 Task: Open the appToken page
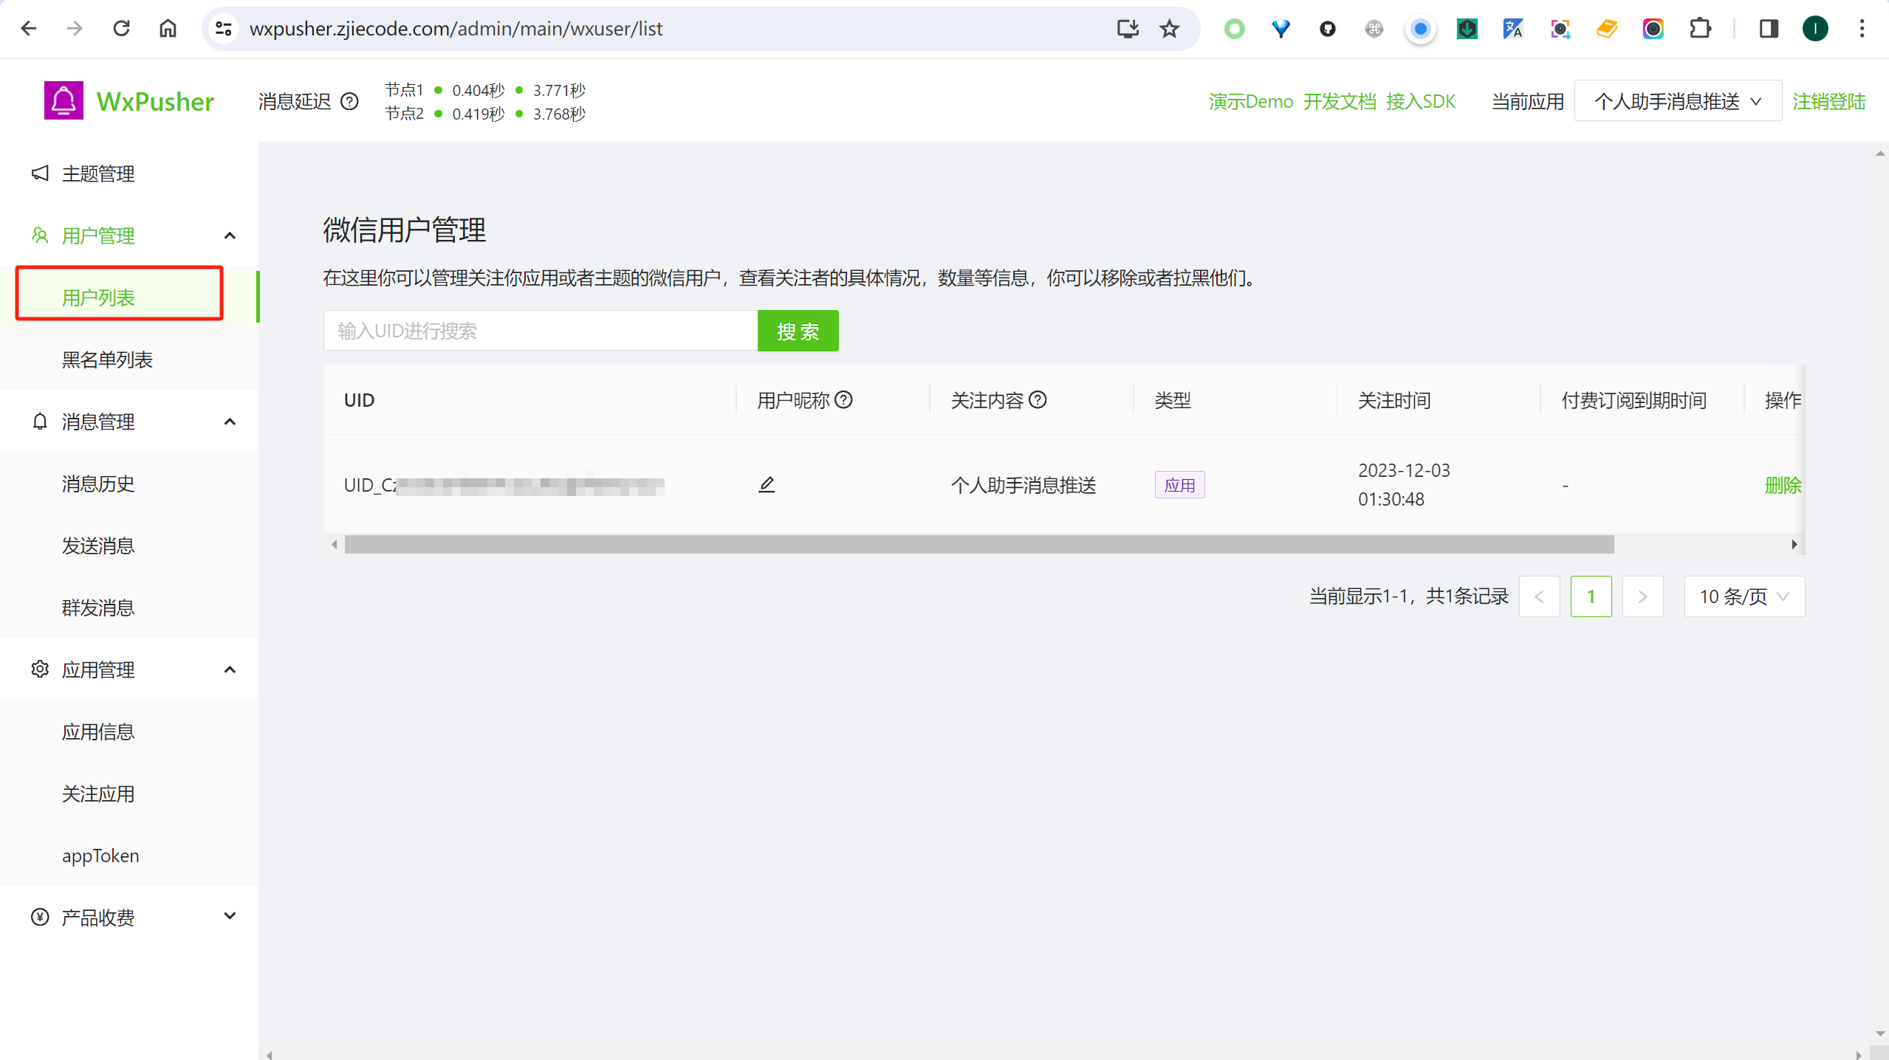pyautogui.click(x=100, y=856)
